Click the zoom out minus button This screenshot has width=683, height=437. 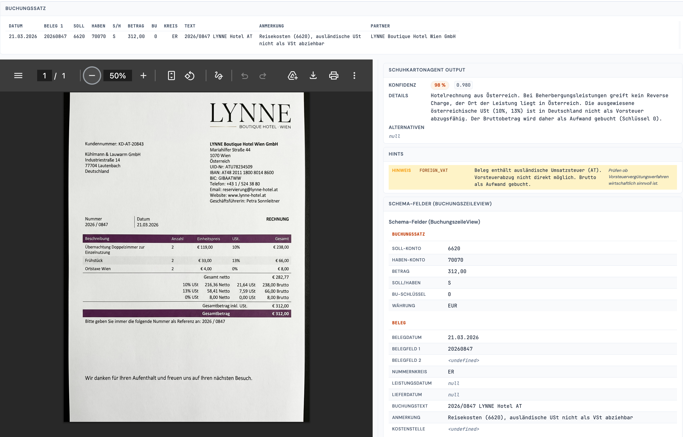coord(92,76)
